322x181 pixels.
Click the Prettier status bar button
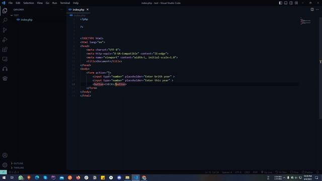(x=307, y=172)
